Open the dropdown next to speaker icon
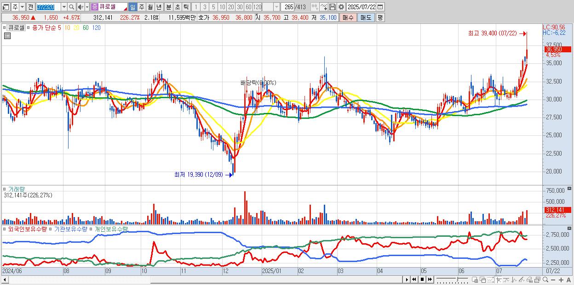Image resolution: width=574 pixels, height=285 pixels. click(87, 7)
